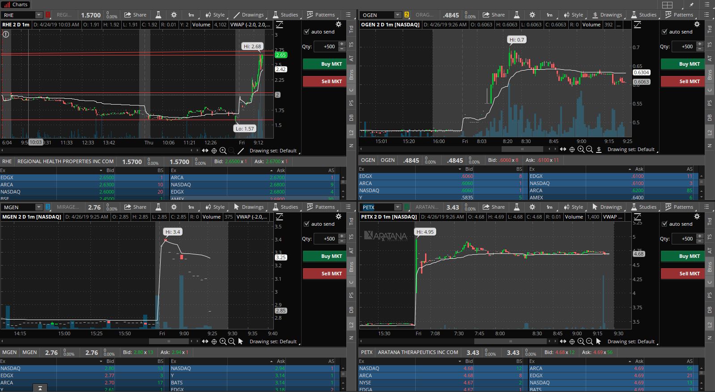Click zoom out magnifier under PETX chart
The height and width of the screenshot is (392, 715).
pyautogui.click(x=589, y=341)
